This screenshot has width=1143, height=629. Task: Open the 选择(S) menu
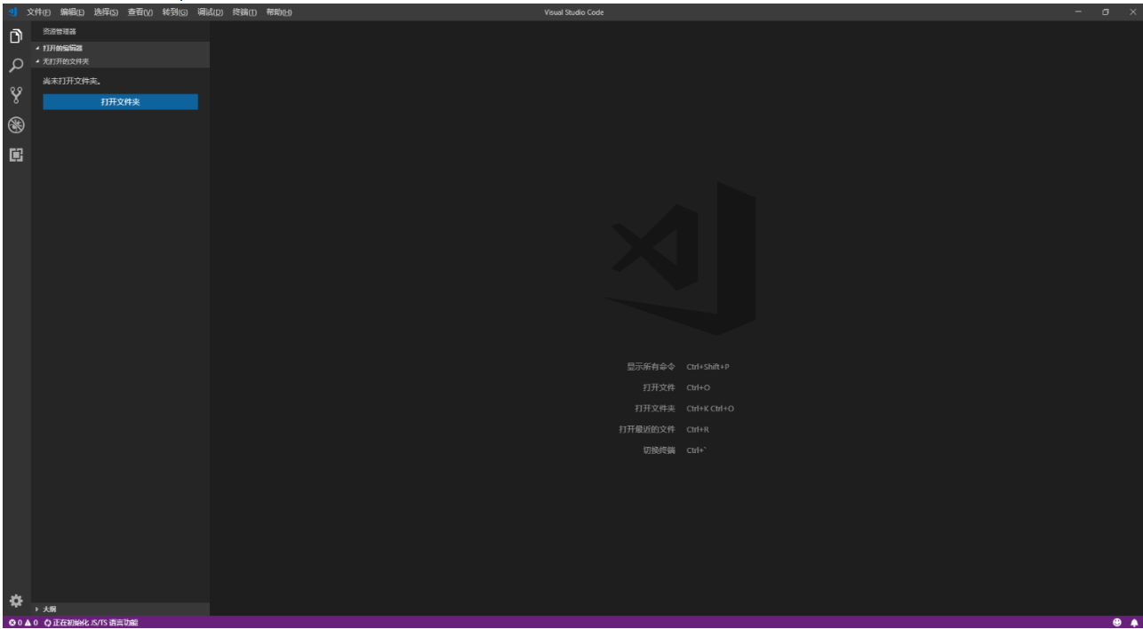click(107, 12)
